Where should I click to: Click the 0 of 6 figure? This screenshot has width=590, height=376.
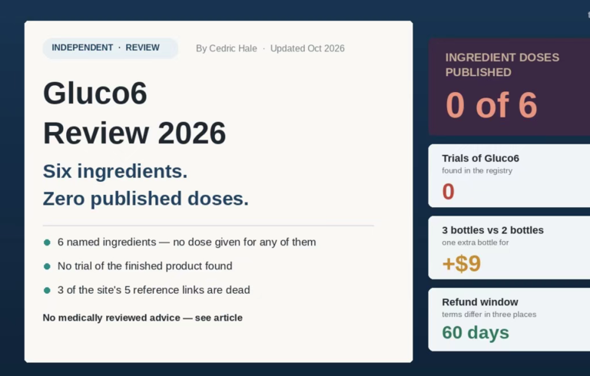coord(492,105)
